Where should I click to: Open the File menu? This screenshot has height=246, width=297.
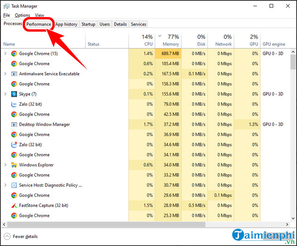click(7, 15)
